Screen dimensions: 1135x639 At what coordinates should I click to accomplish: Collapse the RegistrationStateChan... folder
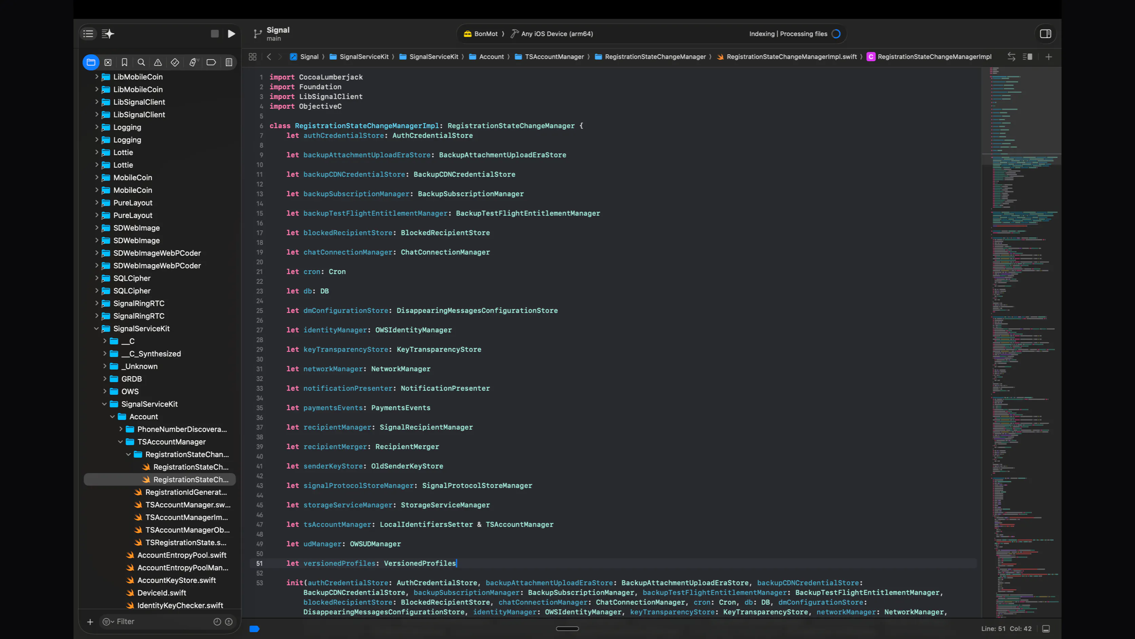click(129, 454)
